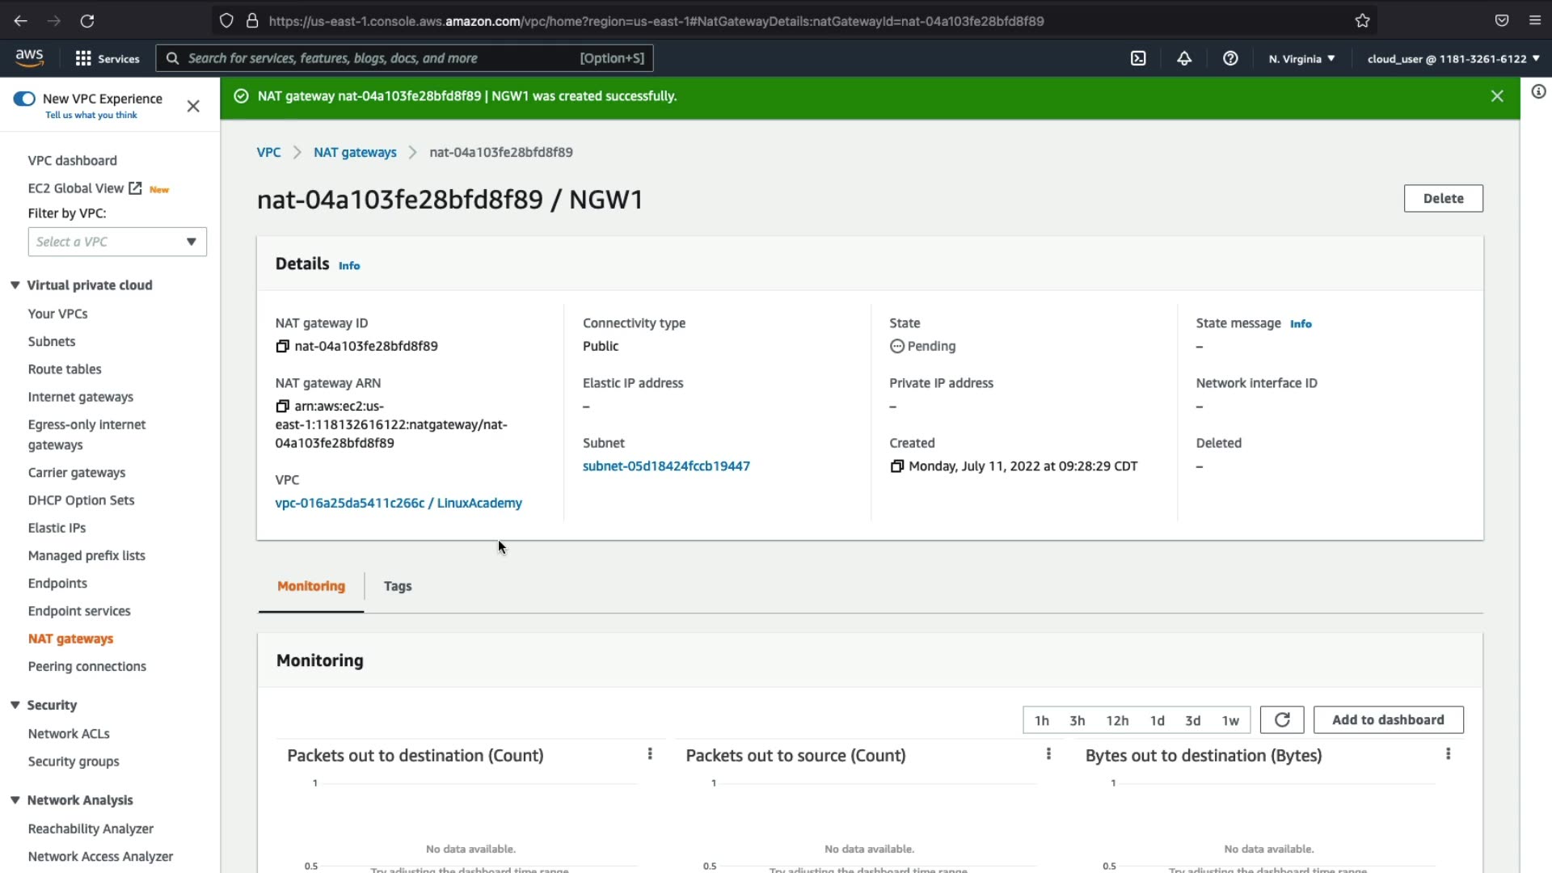1552x873 pixels.
Task: Copy the NAT gateway ID
Action: point(282,346)
